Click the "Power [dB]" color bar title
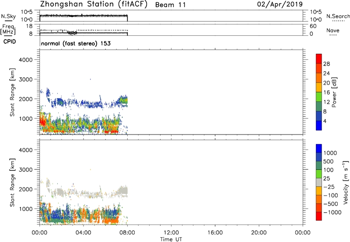This screenshot has height=242, width=350. [334, 92]
